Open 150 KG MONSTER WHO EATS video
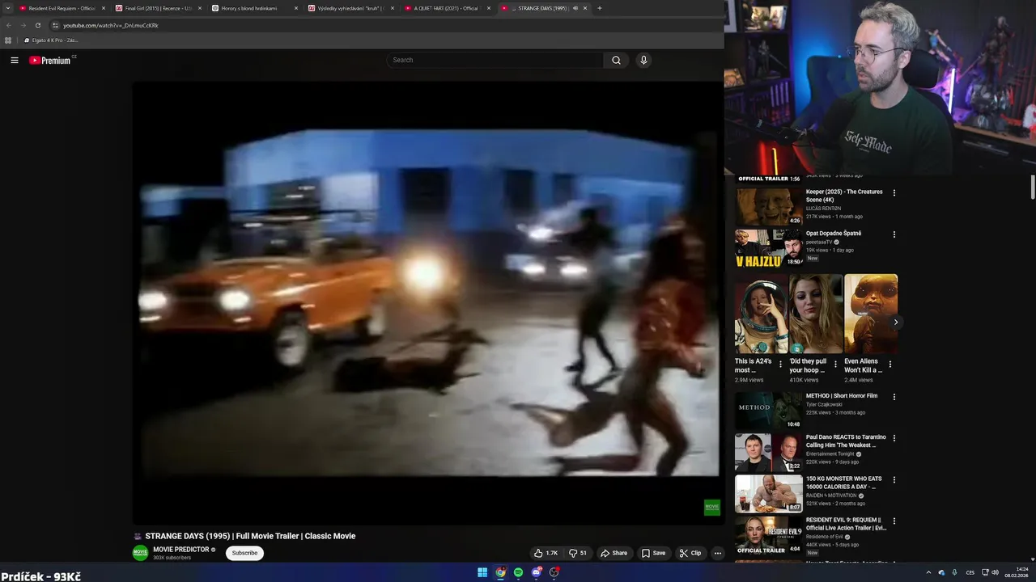 click(844, 483)
